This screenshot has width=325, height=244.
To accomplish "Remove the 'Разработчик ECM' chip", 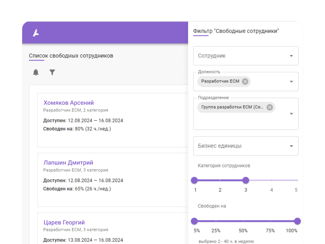I will [245, 81].
